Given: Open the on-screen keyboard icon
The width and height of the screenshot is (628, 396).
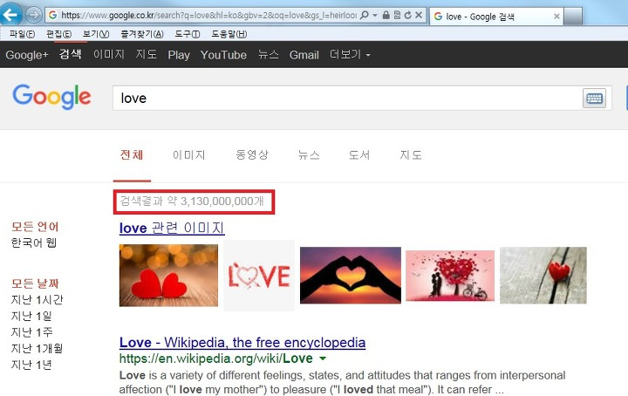Looking at the screenshot, I should click(x=594, y=98).
